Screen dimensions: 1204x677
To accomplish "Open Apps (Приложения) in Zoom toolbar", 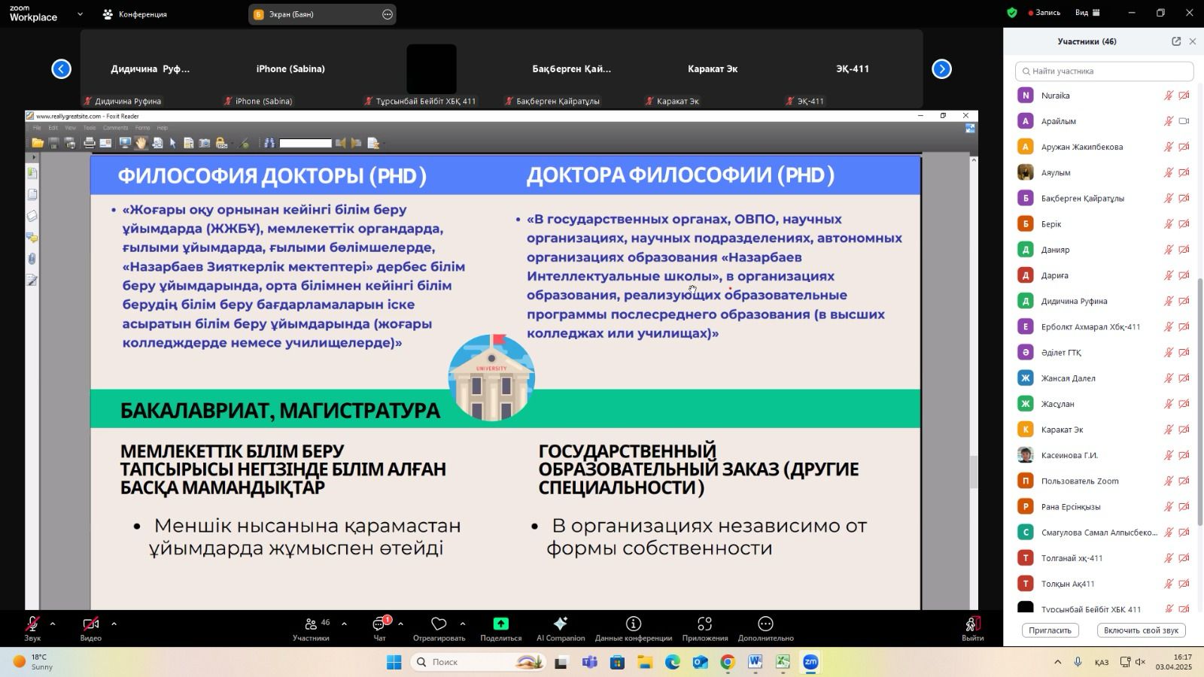I will coord(704,624).
